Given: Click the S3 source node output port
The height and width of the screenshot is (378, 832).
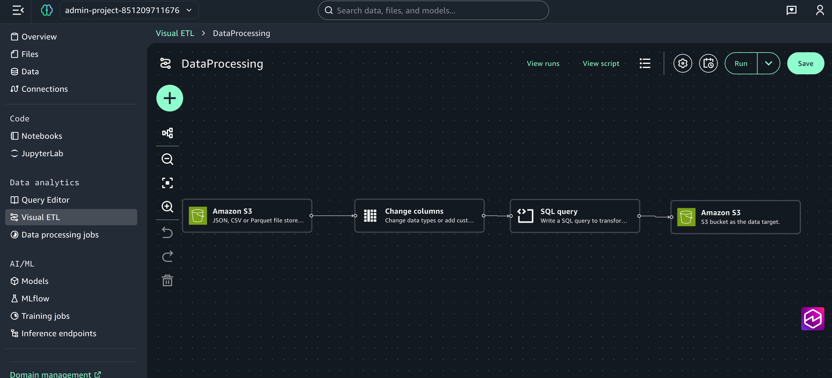Looking at the screenshot, I should (x=312, y=215).
